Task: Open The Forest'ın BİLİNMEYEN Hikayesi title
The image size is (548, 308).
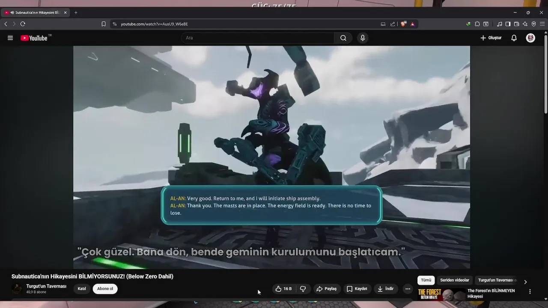Action: tap(491, 293)
